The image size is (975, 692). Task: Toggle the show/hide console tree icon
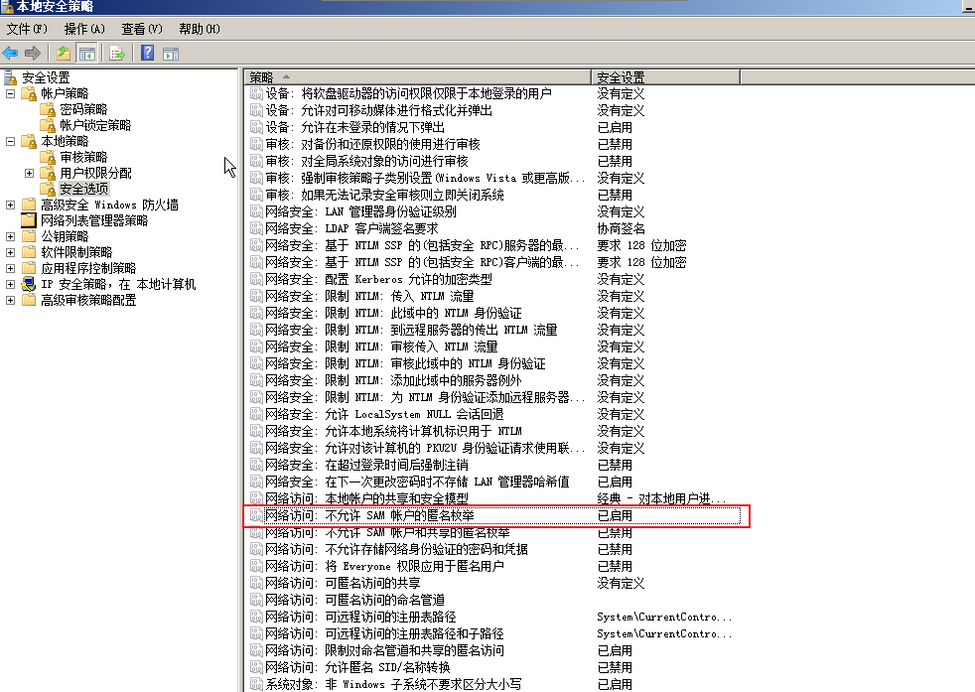coord(87,54)
